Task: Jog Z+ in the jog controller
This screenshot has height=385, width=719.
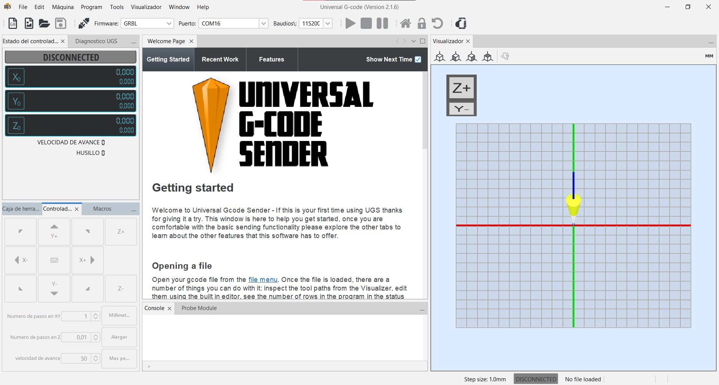Action: pyautogui.click(x=121, y=232)
